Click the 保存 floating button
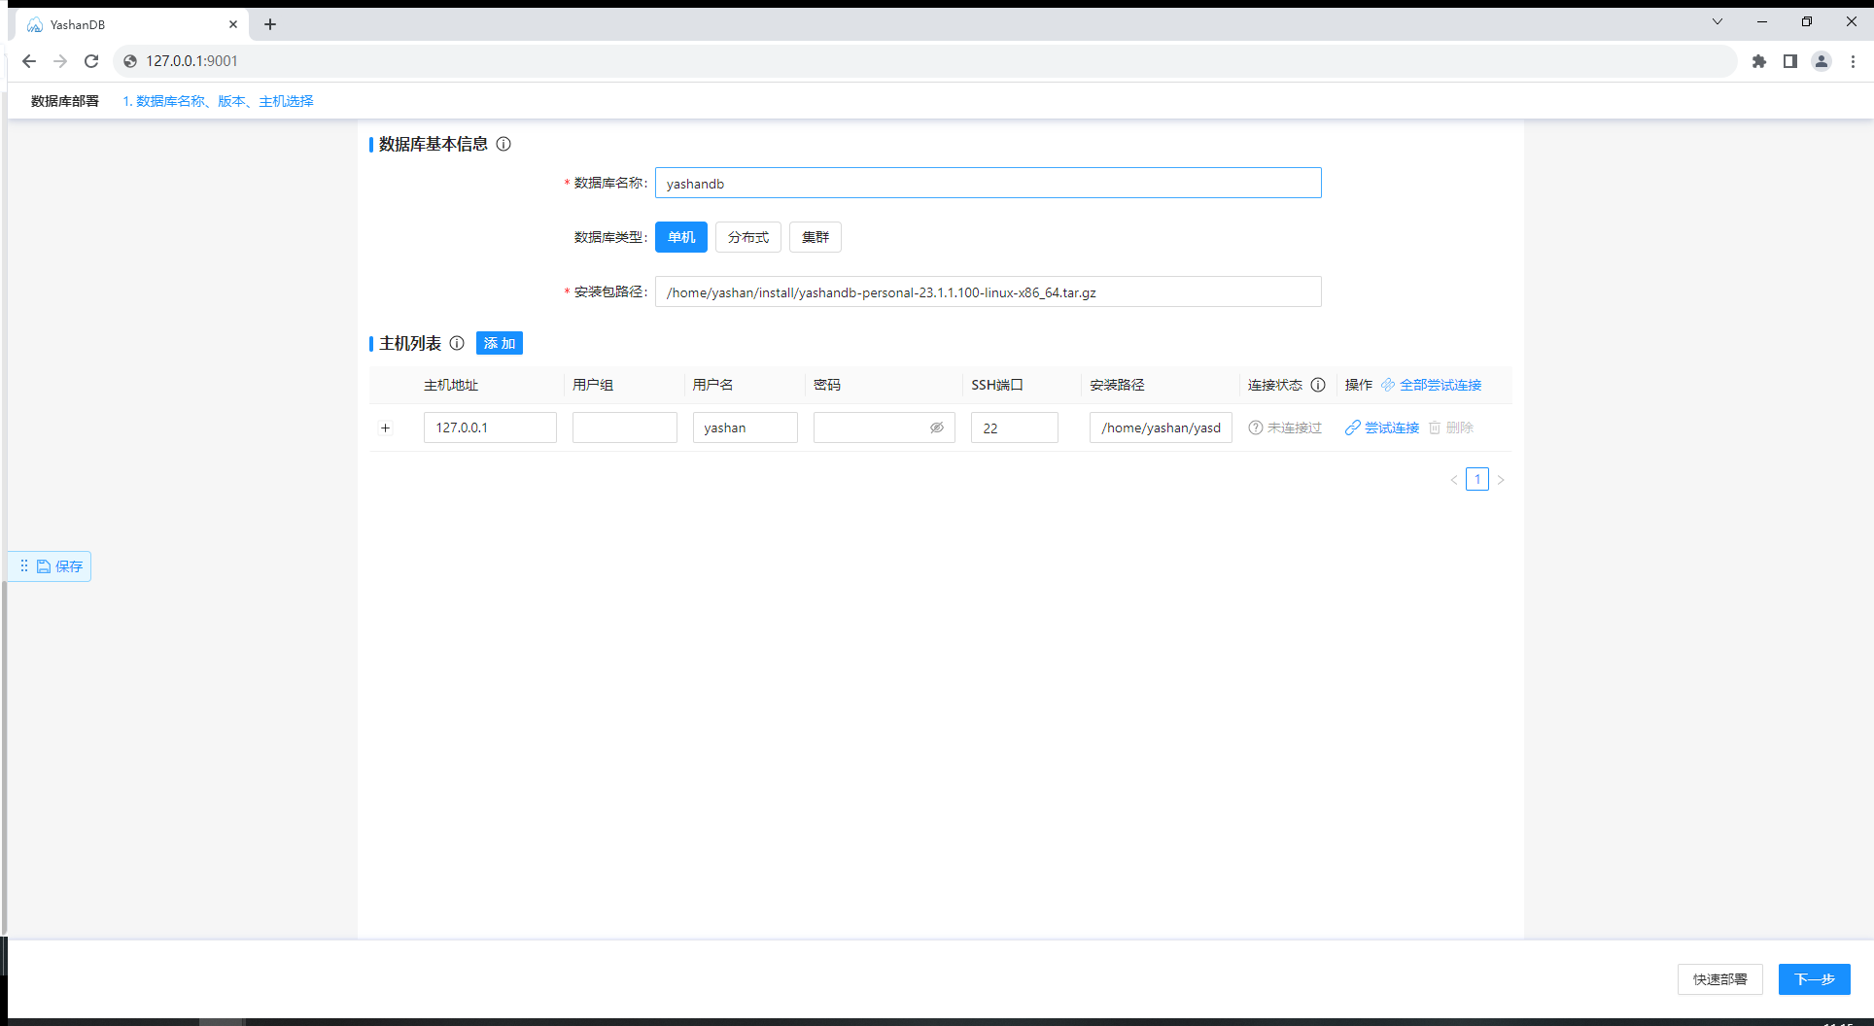The image size is (1874, 1026). tap(59, 566)
